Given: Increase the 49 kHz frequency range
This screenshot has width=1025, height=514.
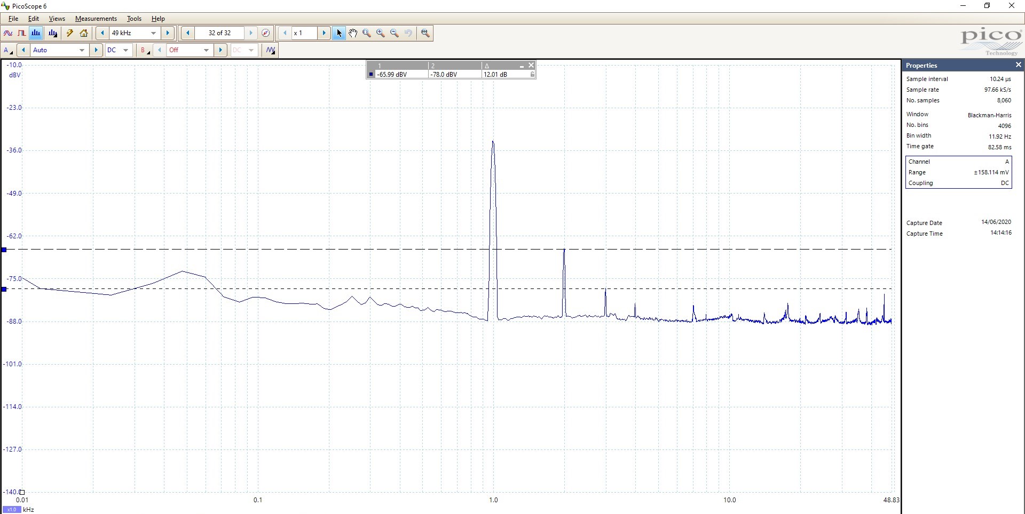Looking at the screenshot, I should coord(168,33).
